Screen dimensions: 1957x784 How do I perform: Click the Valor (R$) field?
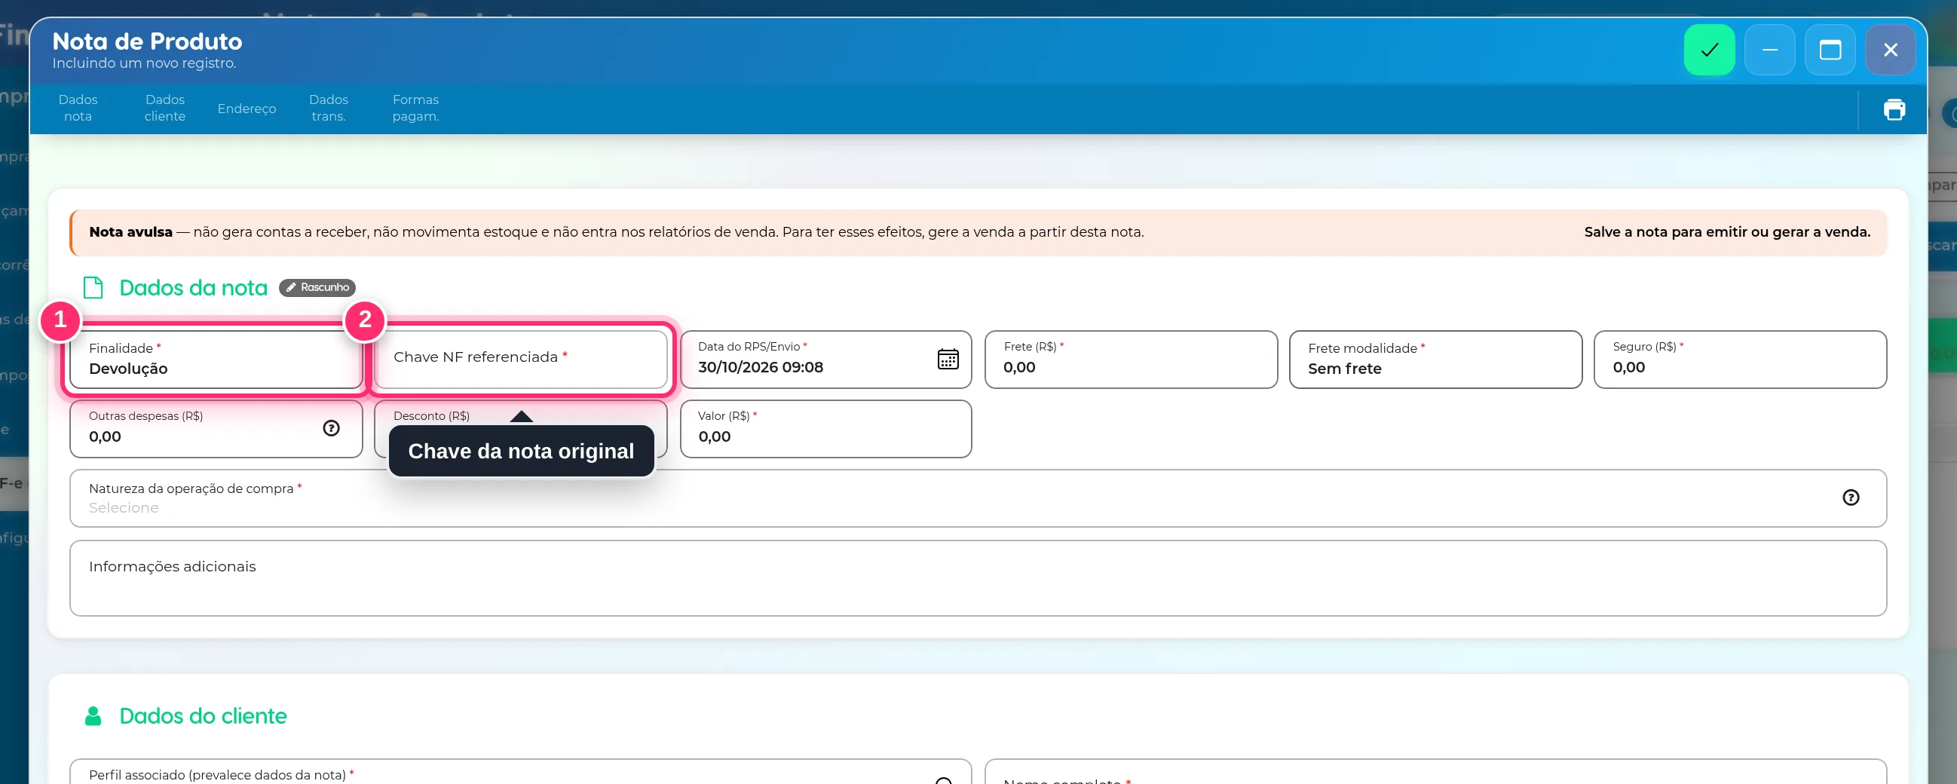coord(825,429)
